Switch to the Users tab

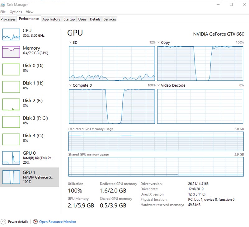[82, 19]
